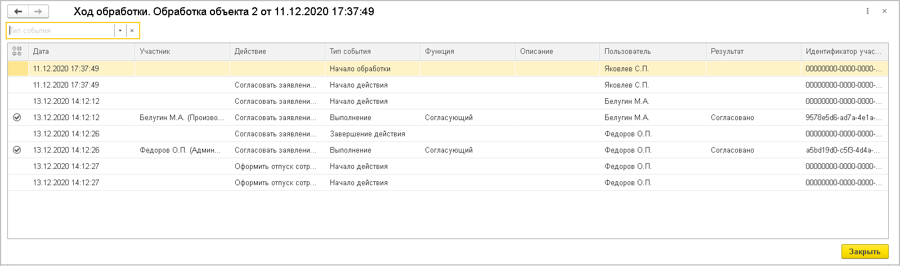Open the three-dot more options menu

(867, 11)
